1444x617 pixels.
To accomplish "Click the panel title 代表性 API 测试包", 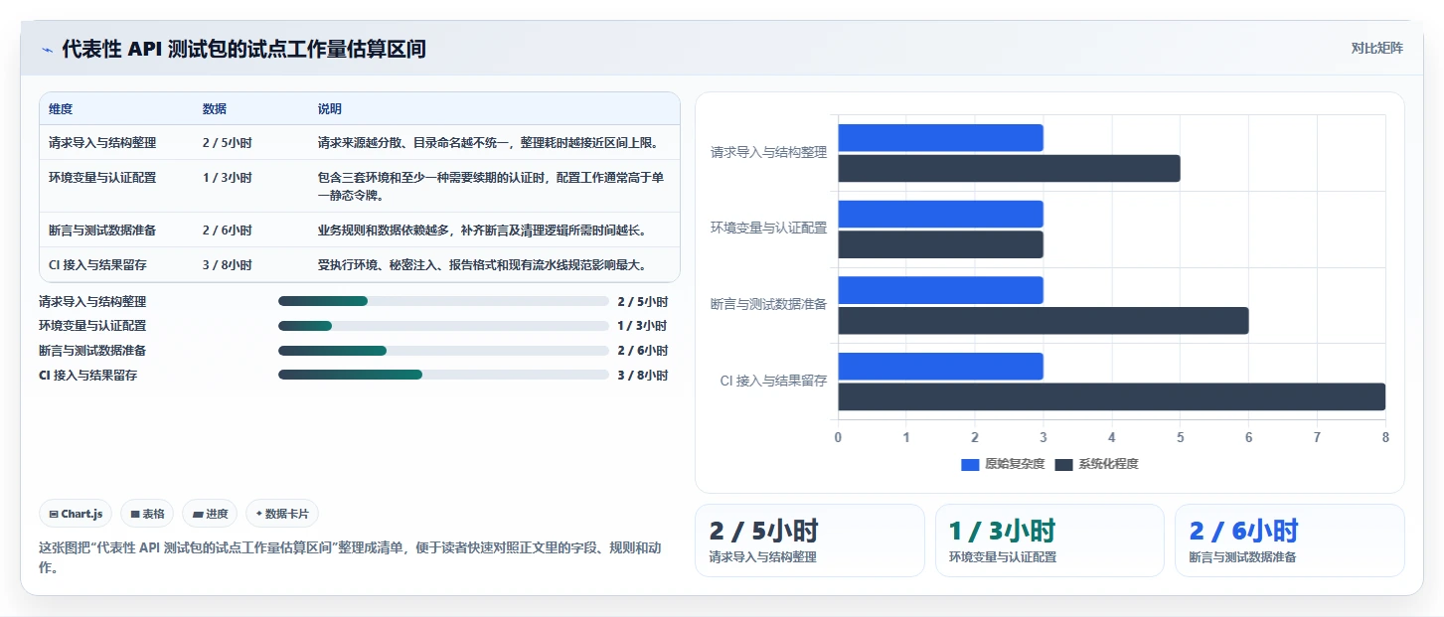I will pyautogui.click(x=243, y=49).
